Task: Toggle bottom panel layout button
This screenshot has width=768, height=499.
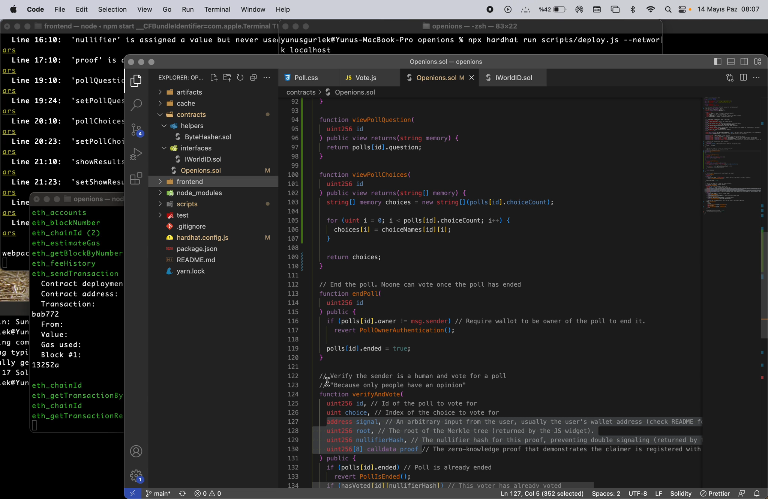Action: (x=731, y=62)
